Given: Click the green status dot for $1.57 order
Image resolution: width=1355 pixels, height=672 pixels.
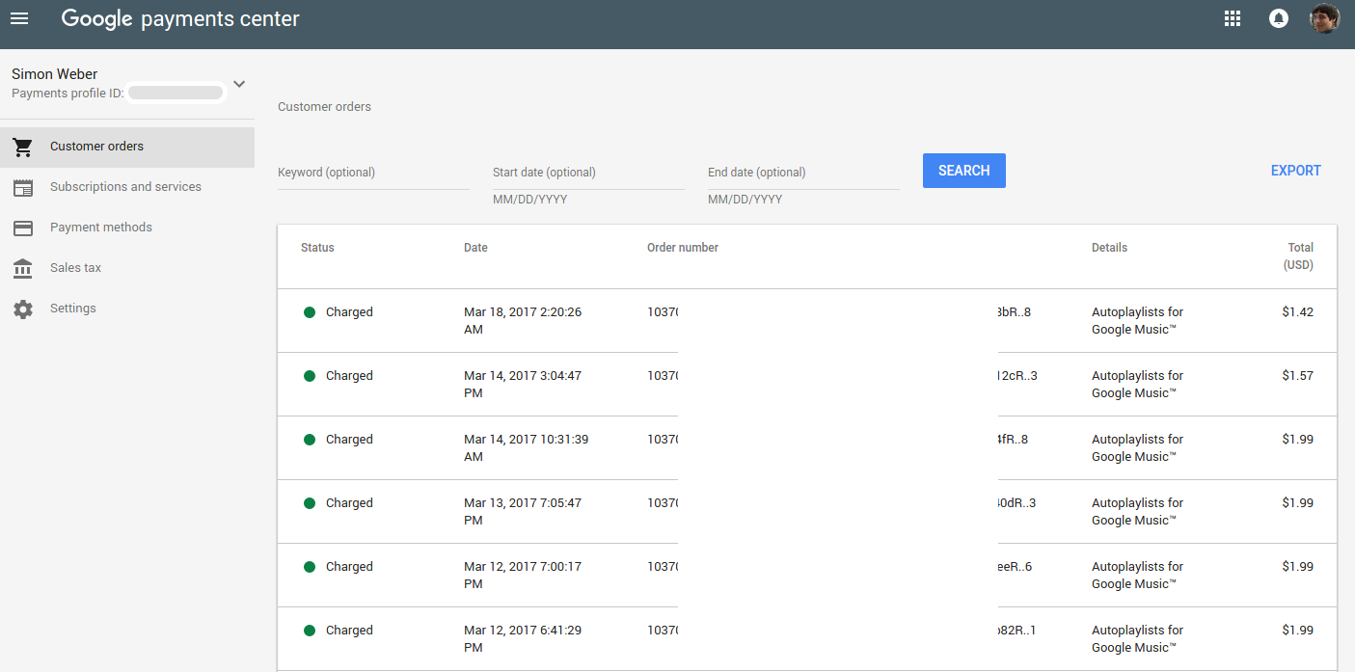Looking at the screenshot, I should point(310,376).
